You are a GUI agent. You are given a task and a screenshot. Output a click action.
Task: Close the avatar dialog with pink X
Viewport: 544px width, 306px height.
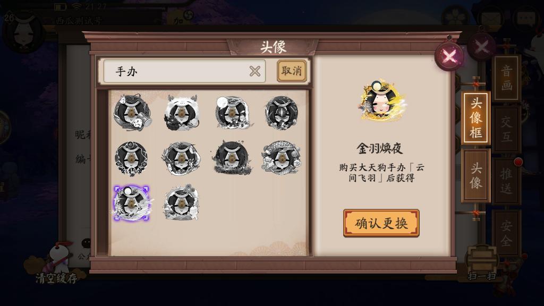pyautogui.click(x=449, y=56)
